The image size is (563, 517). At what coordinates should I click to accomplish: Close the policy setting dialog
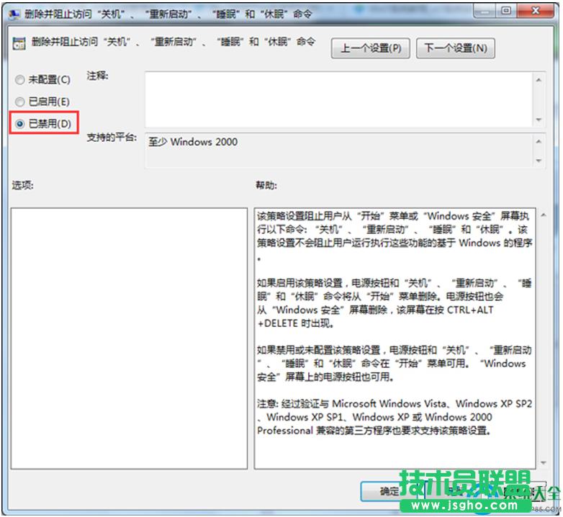[536, 11]
